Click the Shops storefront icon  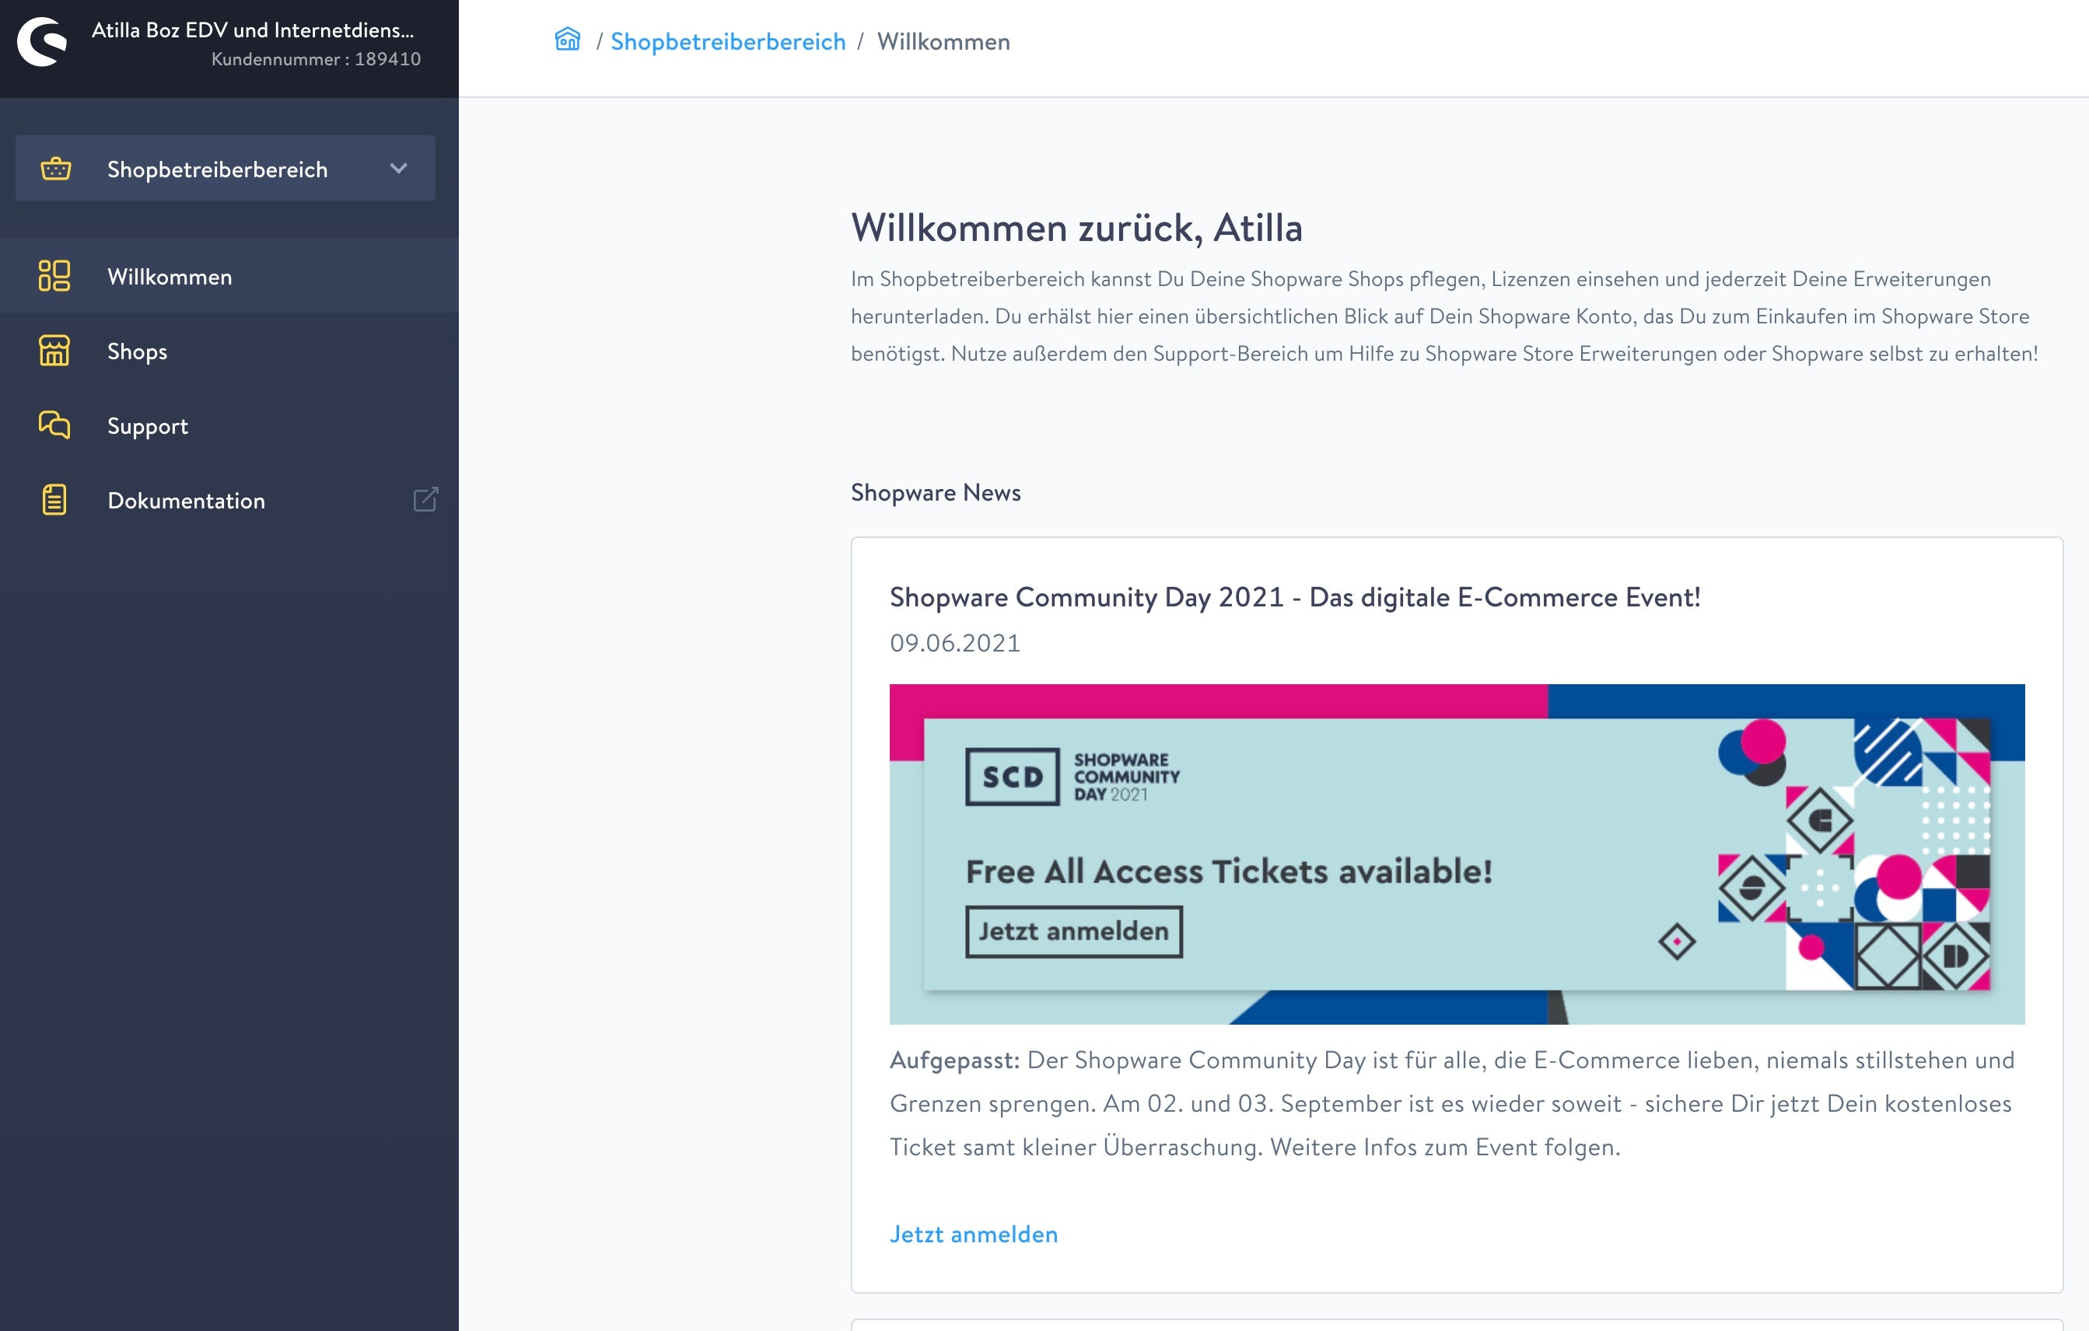[54, 351]
